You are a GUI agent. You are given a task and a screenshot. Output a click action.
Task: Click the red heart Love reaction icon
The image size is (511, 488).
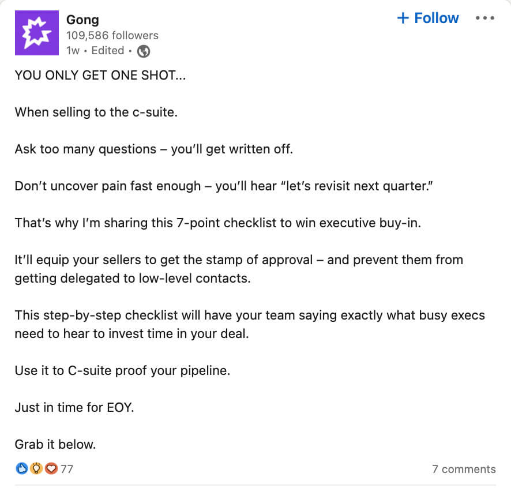(x=51, y=469)
